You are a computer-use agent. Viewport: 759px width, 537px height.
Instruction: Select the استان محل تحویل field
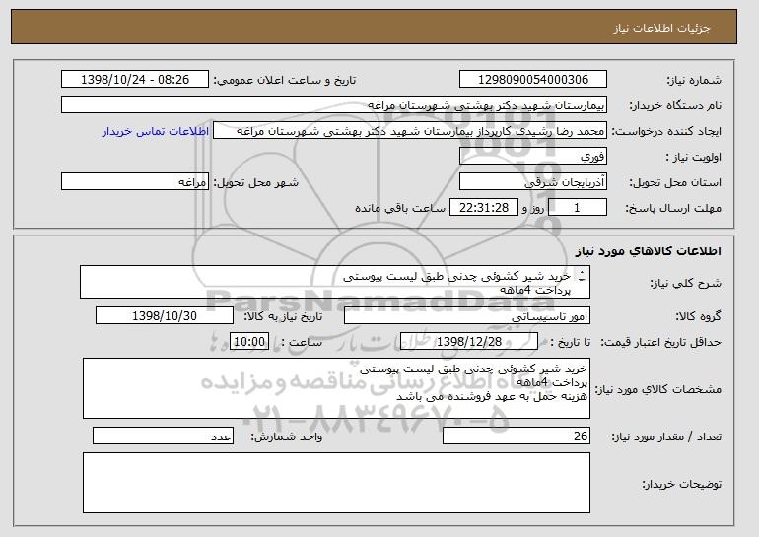coord(533,182)
